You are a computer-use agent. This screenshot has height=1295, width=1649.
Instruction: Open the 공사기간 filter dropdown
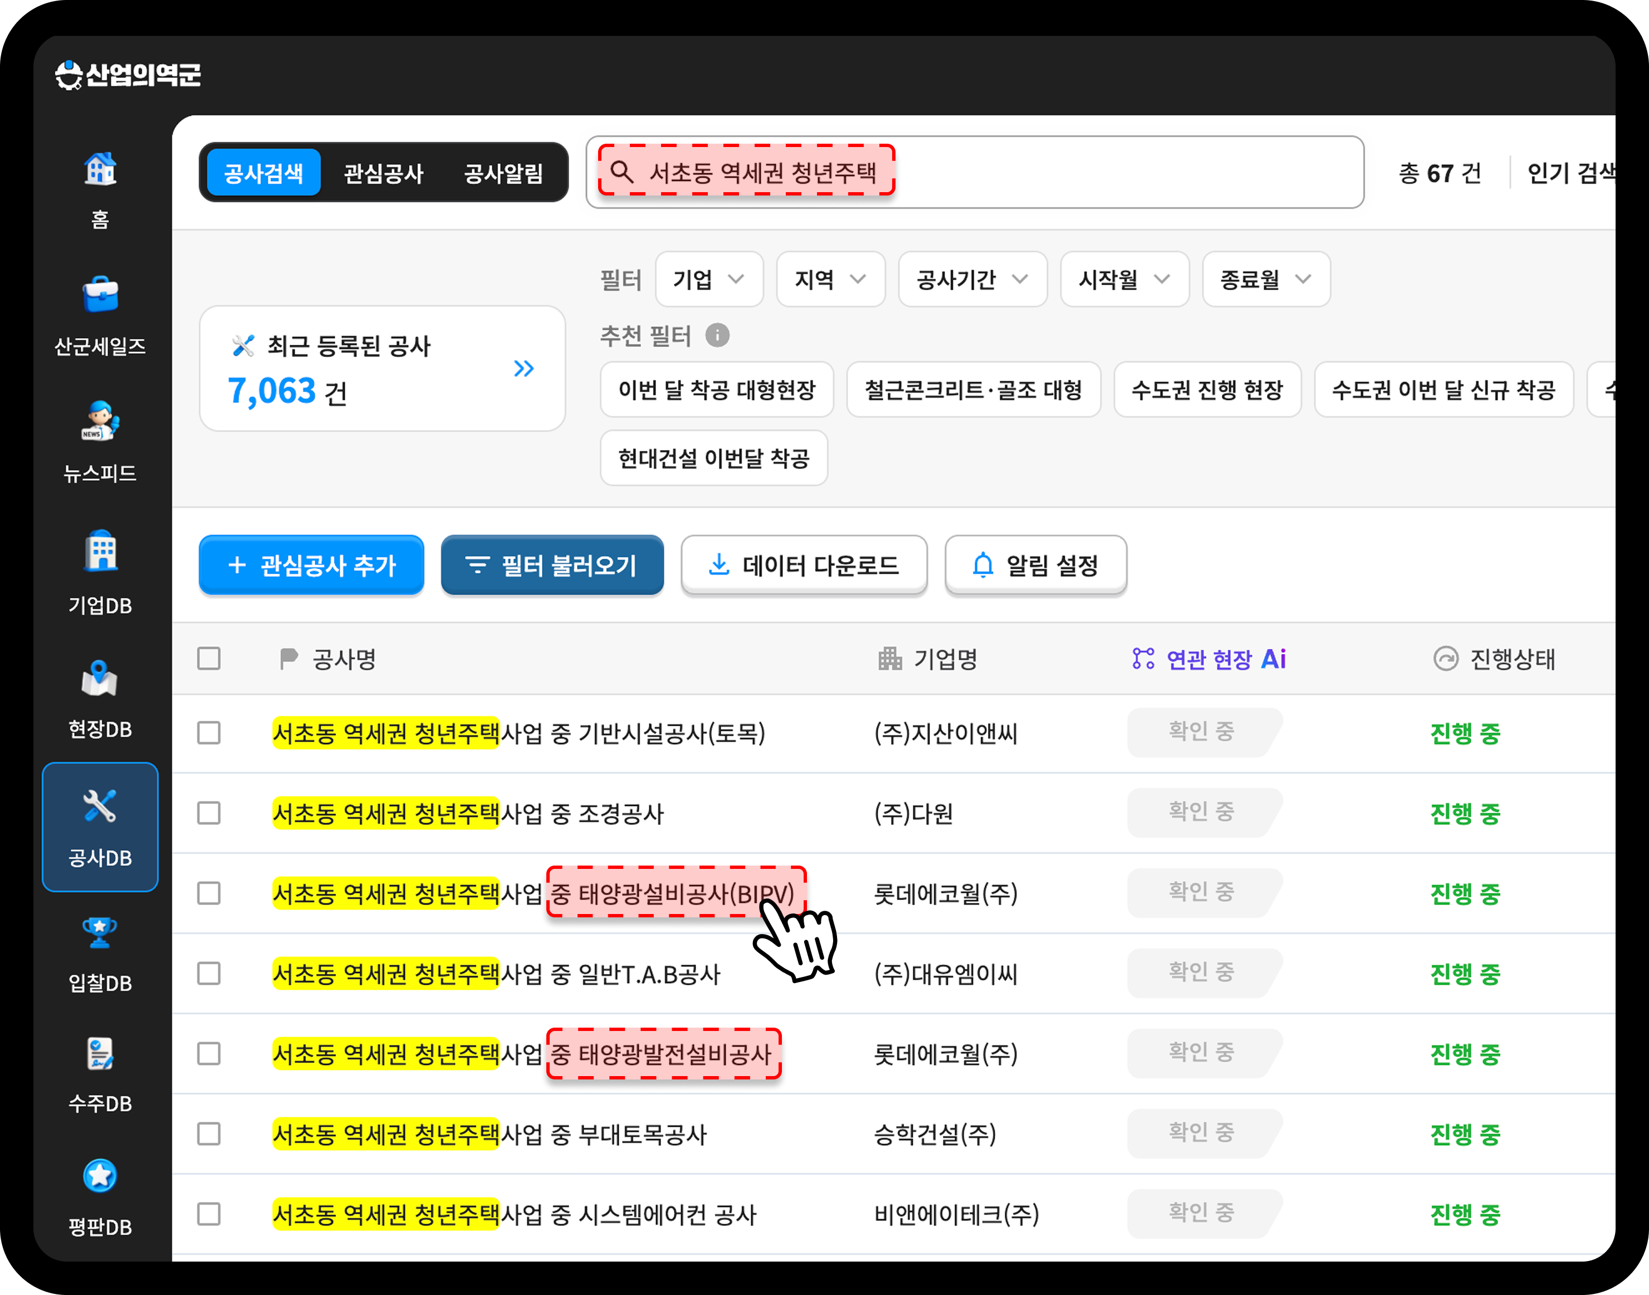[973, 279]
